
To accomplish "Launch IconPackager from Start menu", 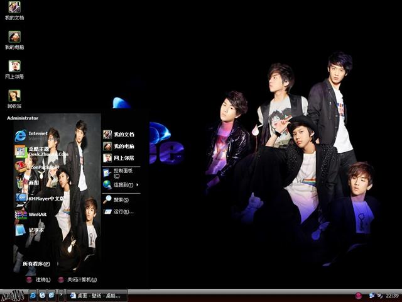I will [37, 167].
